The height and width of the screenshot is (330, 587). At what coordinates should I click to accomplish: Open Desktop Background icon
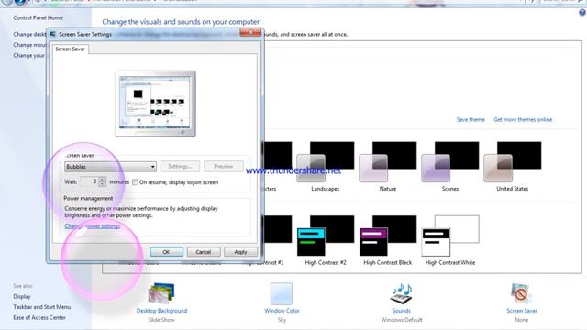(161, 293)
